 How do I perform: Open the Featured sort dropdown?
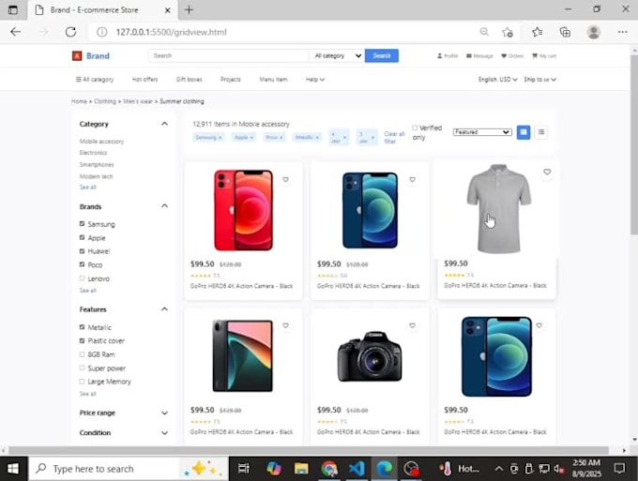[482, 132]
